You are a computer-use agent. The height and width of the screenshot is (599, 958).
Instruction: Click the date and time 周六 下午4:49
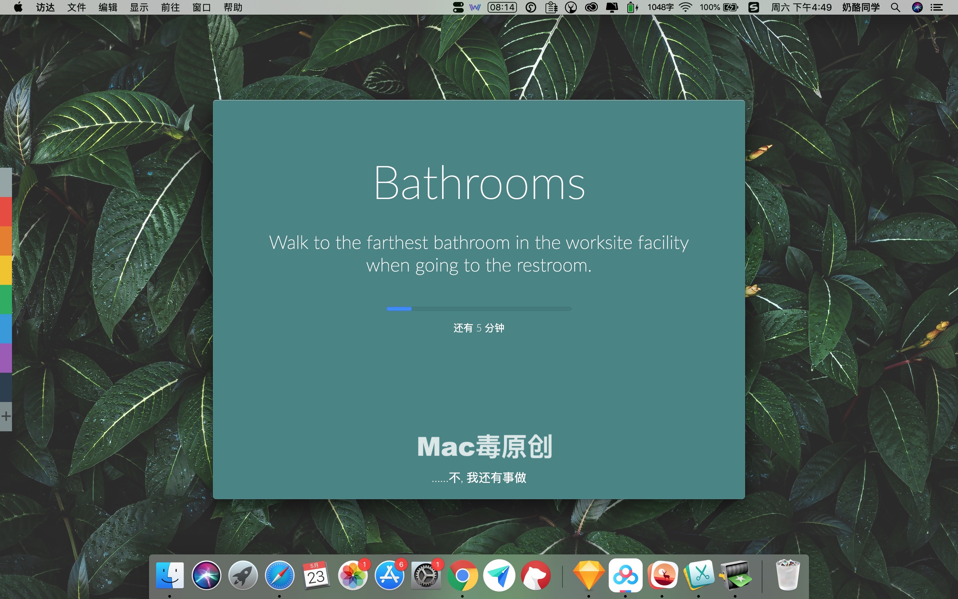[x=801, y=7]
